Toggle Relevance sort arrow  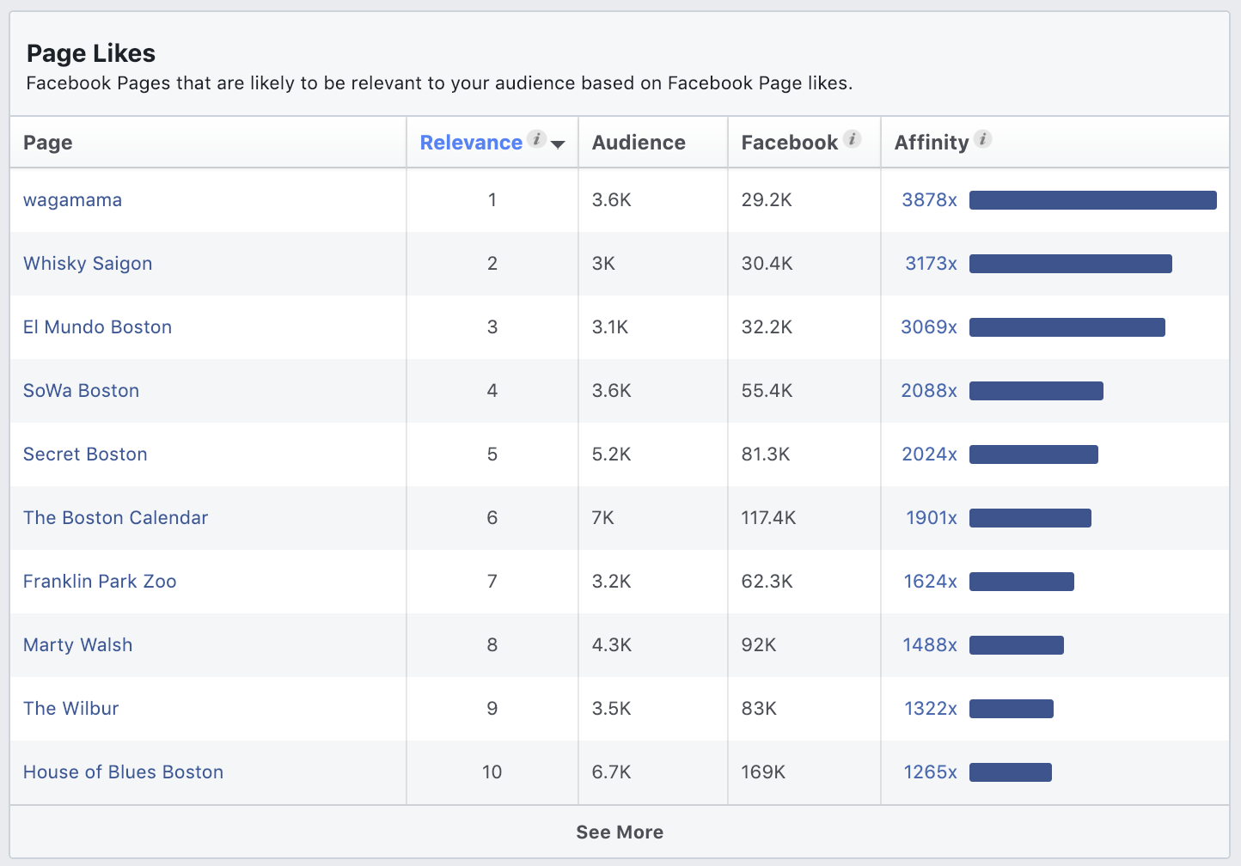coord(558,144)
